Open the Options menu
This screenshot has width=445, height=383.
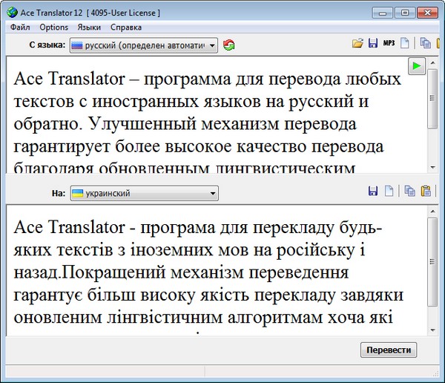coord(53,27)
